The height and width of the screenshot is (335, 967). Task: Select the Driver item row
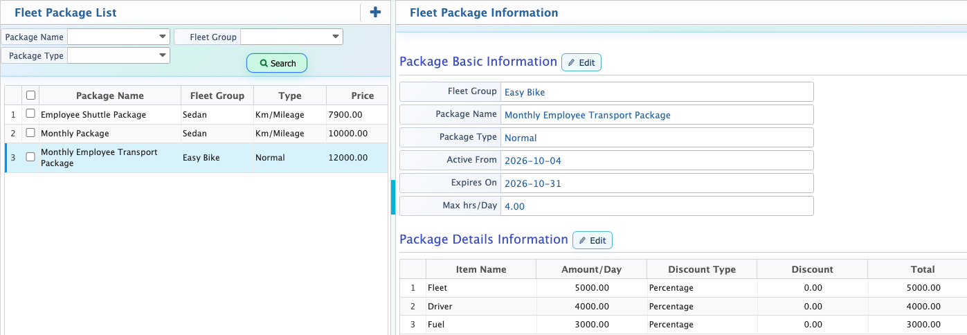coord(683,307)
